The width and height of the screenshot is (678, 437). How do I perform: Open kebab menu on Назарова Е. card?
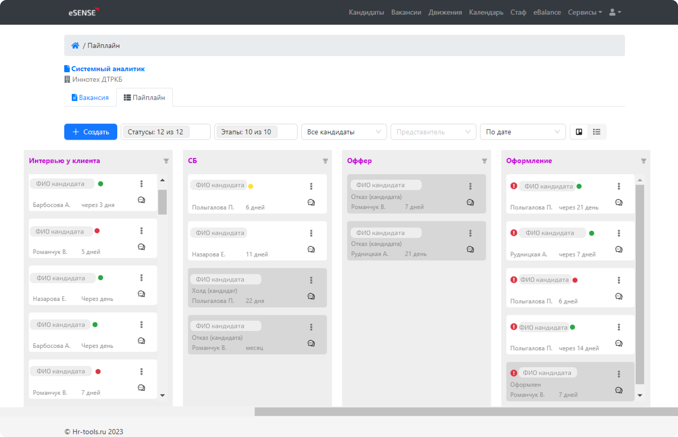click(x=141, y=277)
